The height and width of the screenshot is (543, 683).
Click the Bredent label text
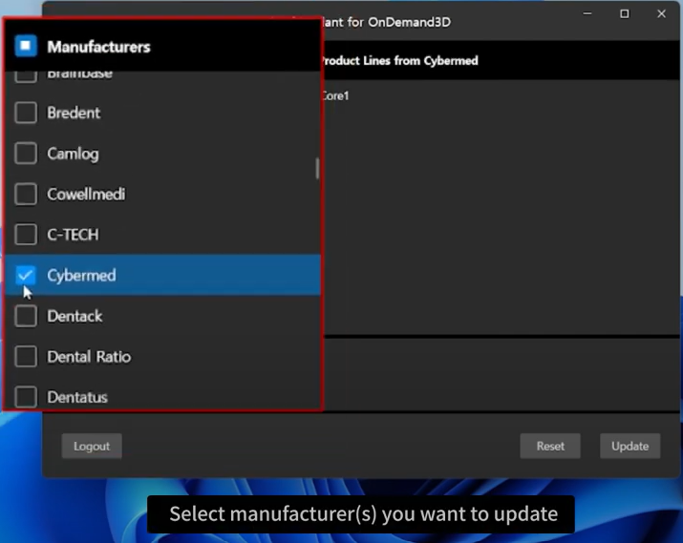(74, 113)
